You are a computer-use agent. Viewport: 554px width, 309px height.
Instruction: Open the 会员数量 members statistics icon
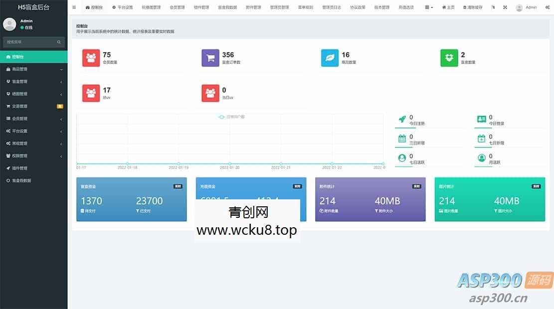tap(91, 58)
